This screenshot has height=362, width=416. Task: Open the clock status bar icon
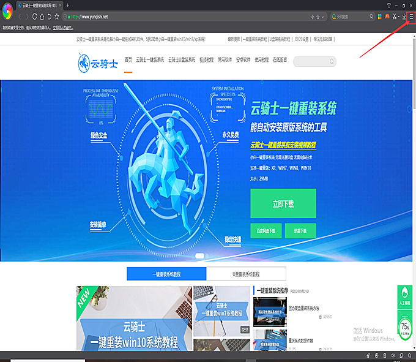coord(376,356)
